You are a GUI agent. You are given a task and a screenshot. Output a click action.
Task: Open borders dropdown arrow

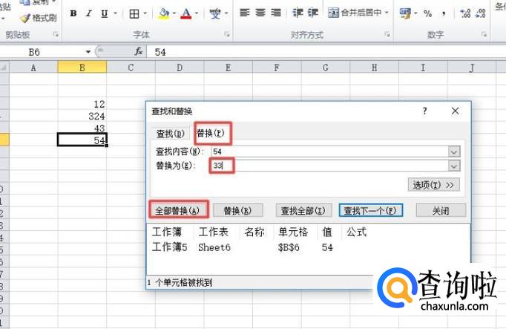145,13
